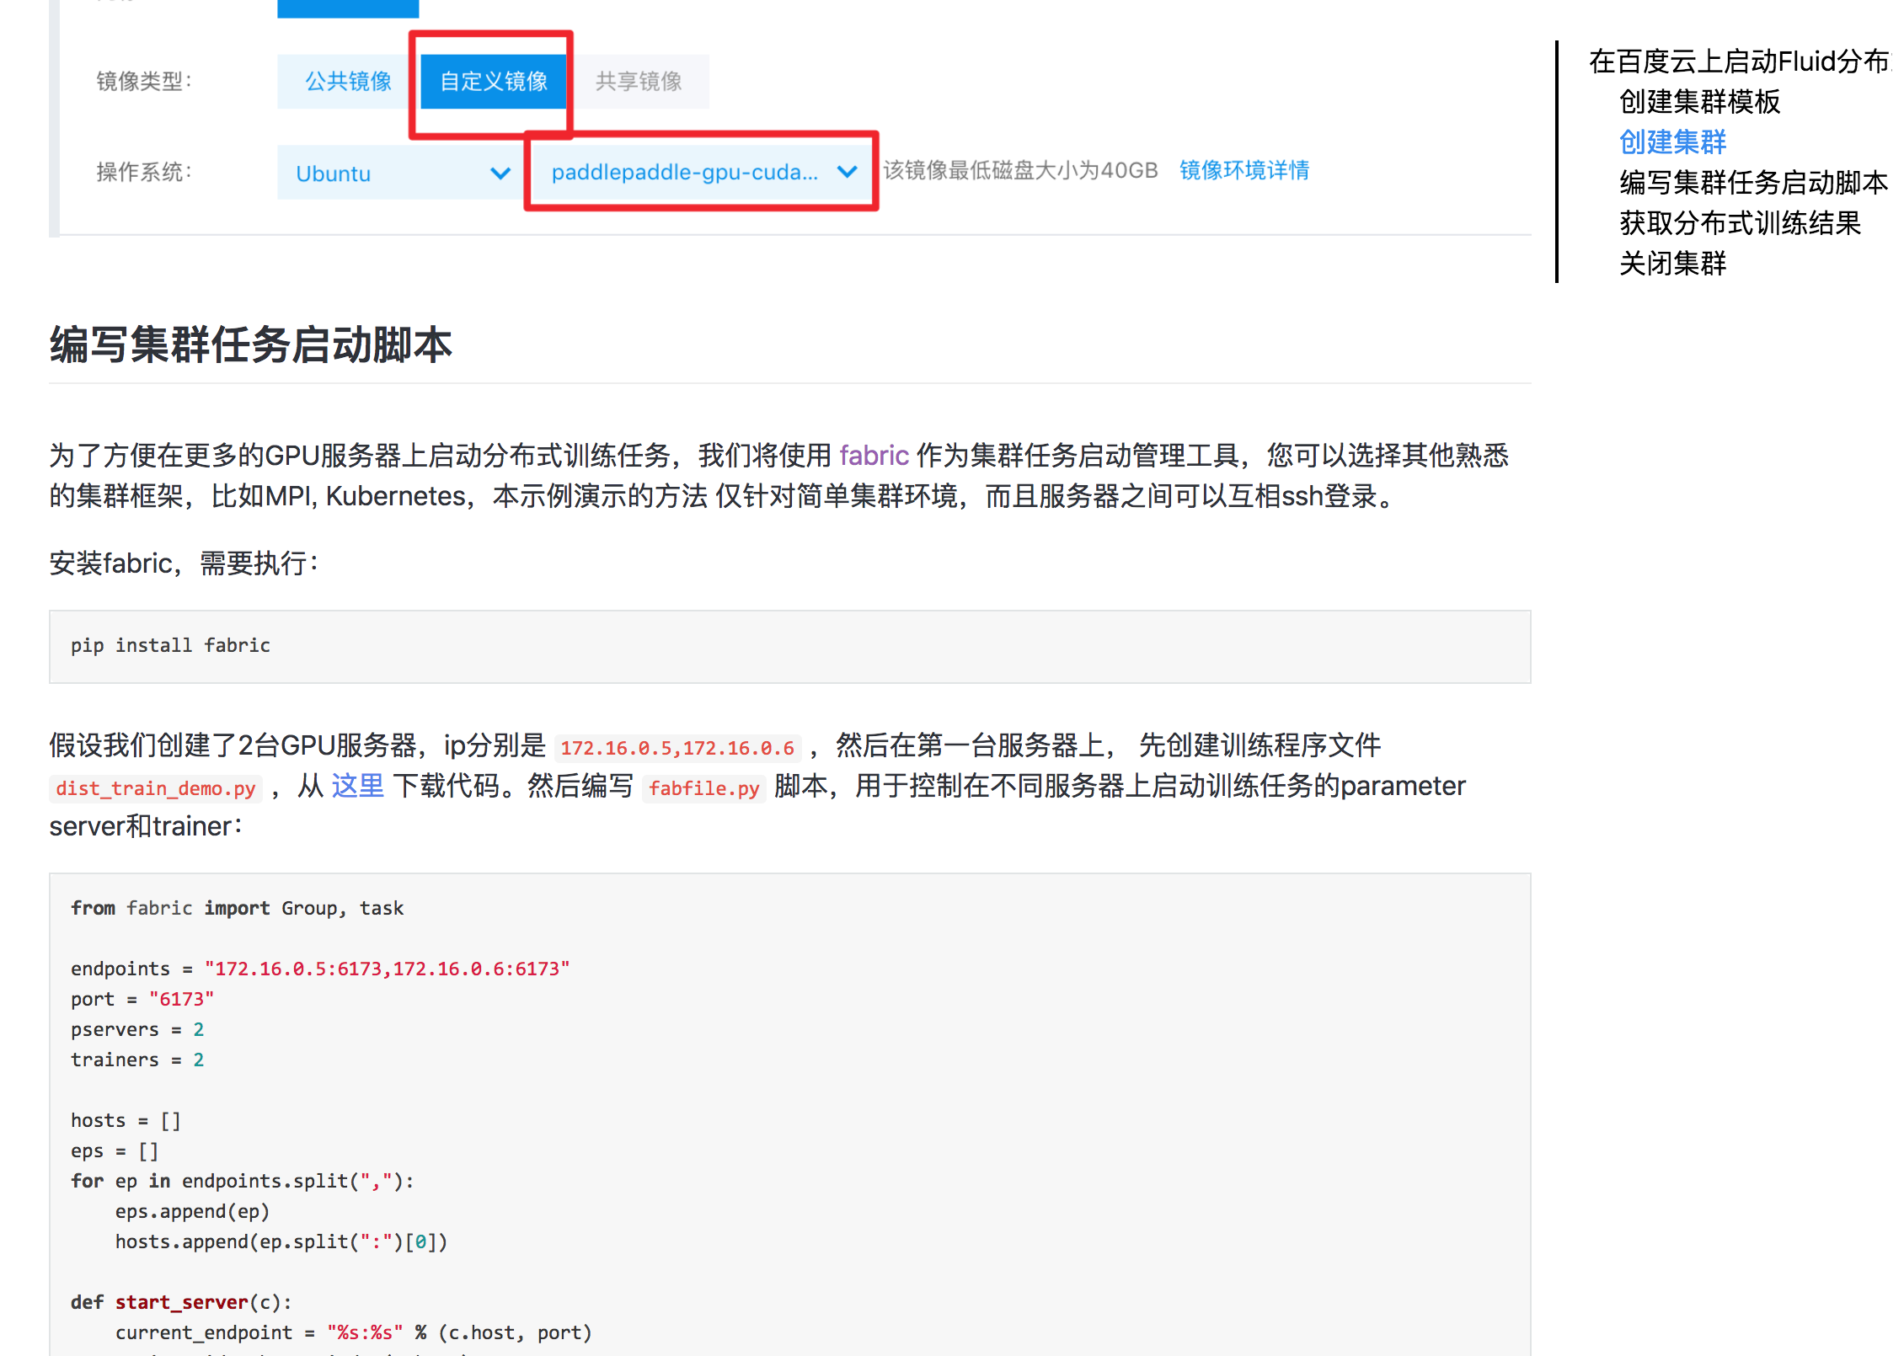Click the 编写集群任务启动脚本 section heading

coord(251,345)
